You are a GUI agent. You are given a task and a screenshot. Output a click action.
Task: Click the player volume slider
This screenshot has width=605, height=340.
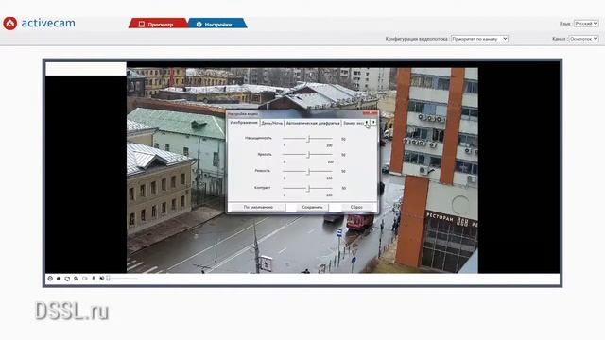pos(122,278)
